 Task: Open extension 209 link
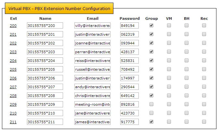[13, 104]
